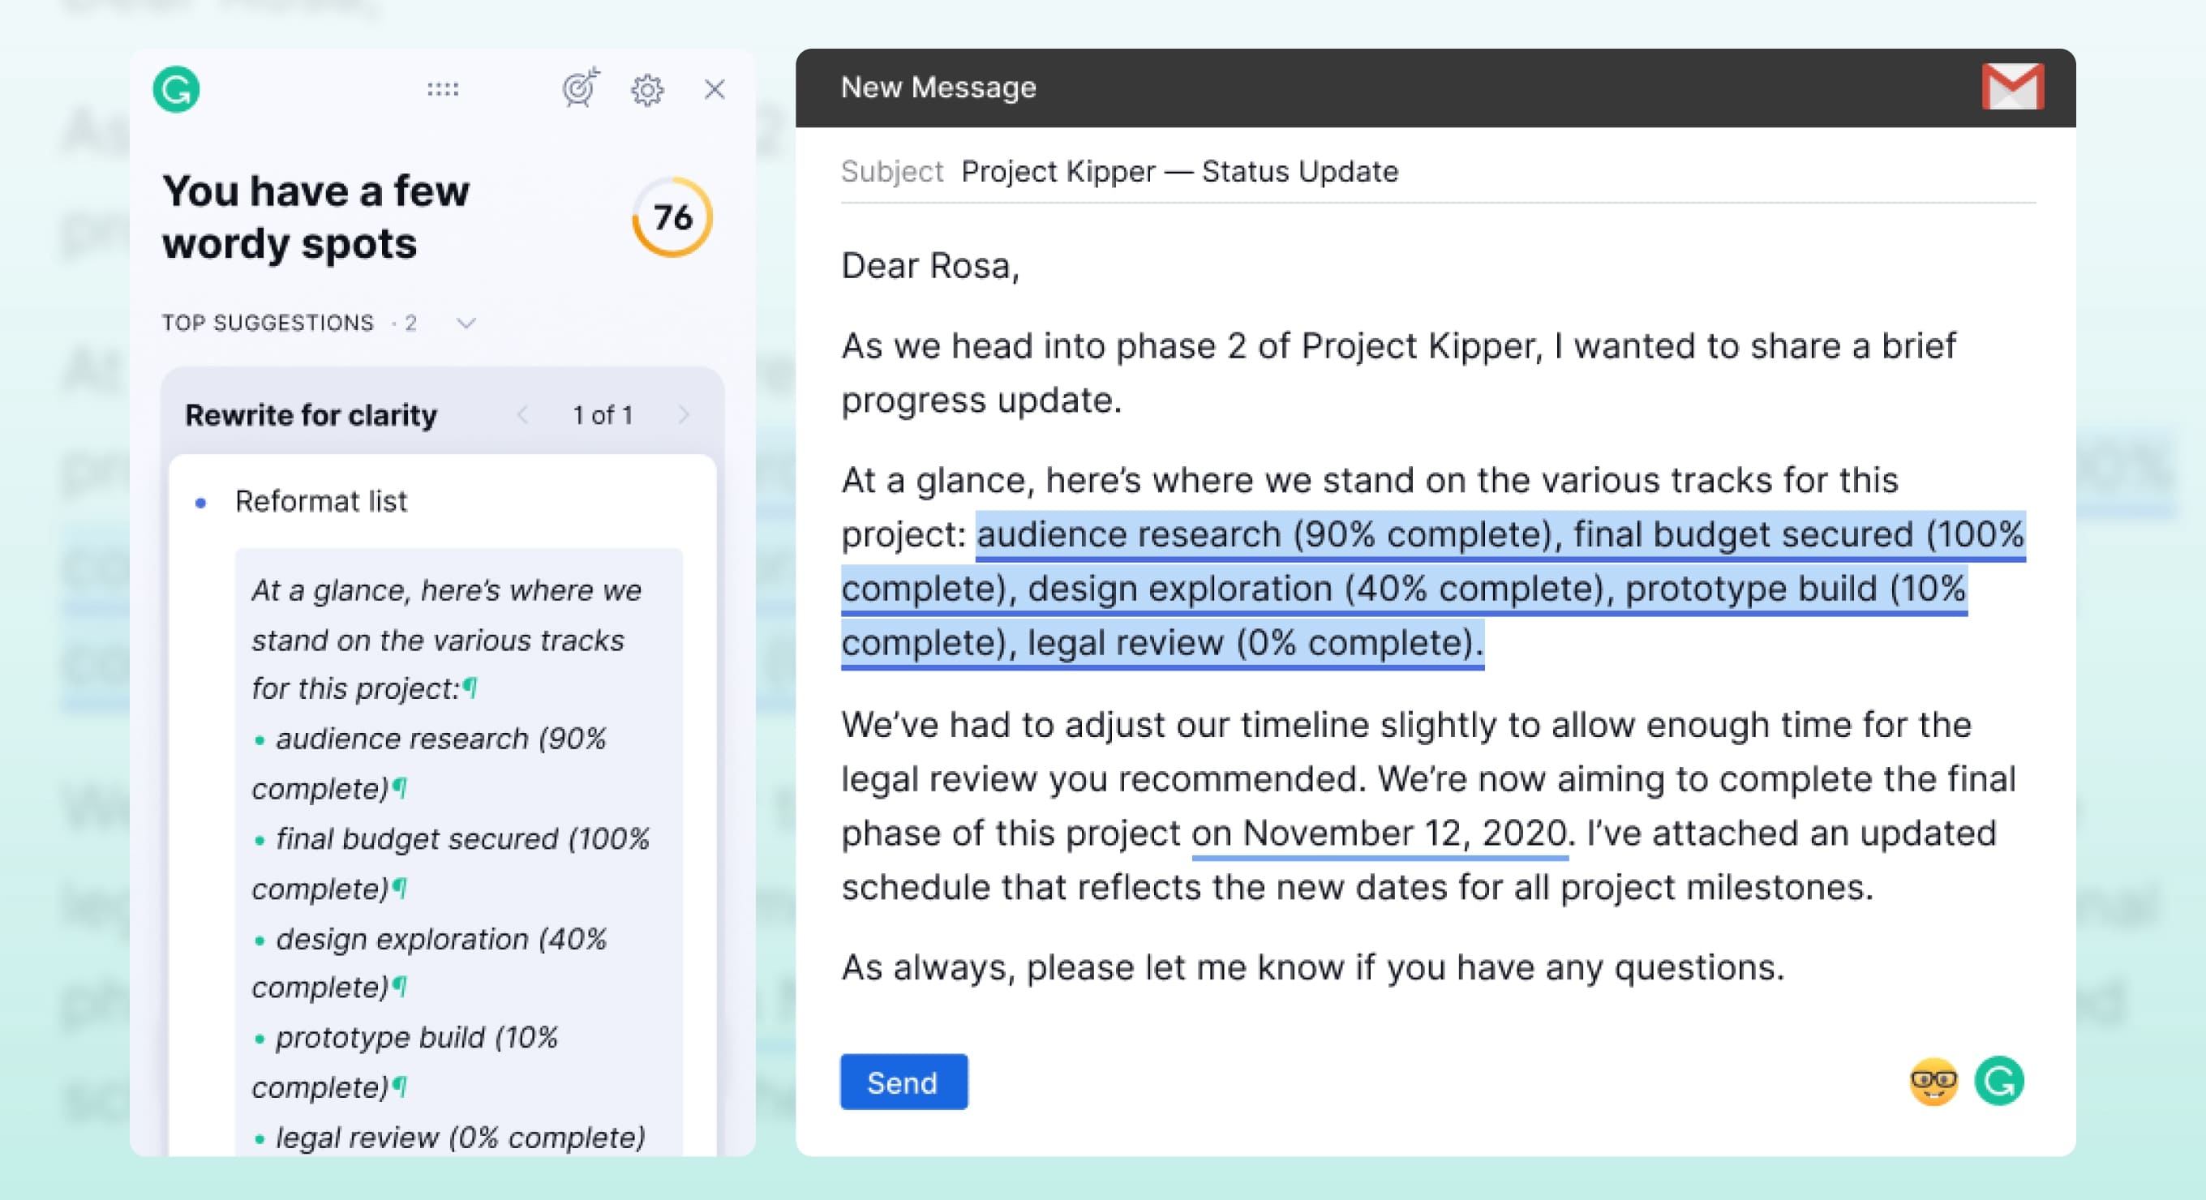Click the previous arrow beside 1 of 1
2206x1200 pixels.
point(523,414)
